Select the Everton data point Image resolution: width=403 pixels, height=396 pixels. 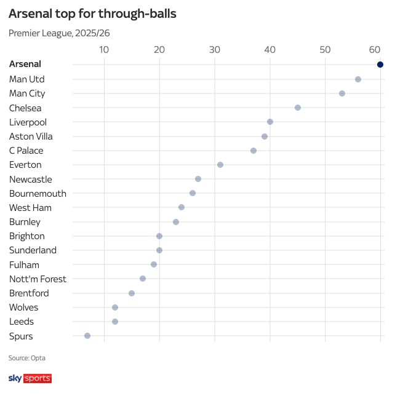[220, 165]
